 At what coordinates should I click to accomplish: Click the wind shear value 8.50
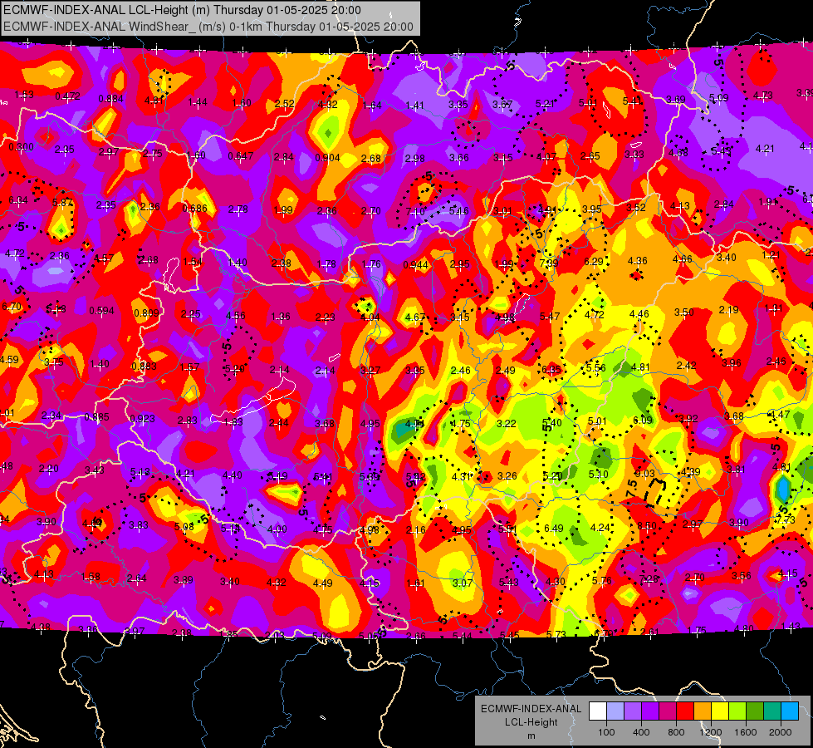tap(647, 526)
